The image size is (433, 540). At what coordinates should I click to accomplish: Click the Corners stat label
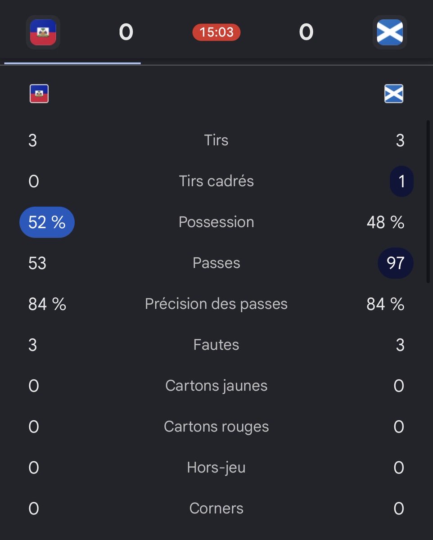coord(216,509)
